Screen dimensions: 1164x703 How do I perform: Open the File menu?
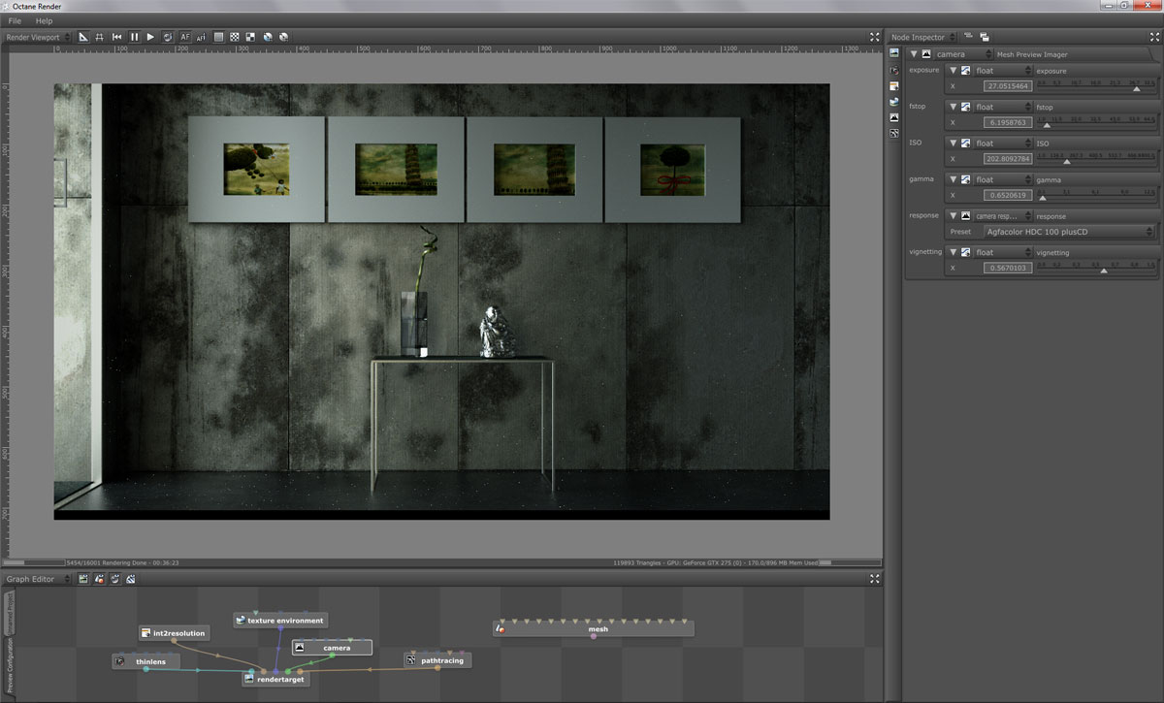click(x=15, y=20)
